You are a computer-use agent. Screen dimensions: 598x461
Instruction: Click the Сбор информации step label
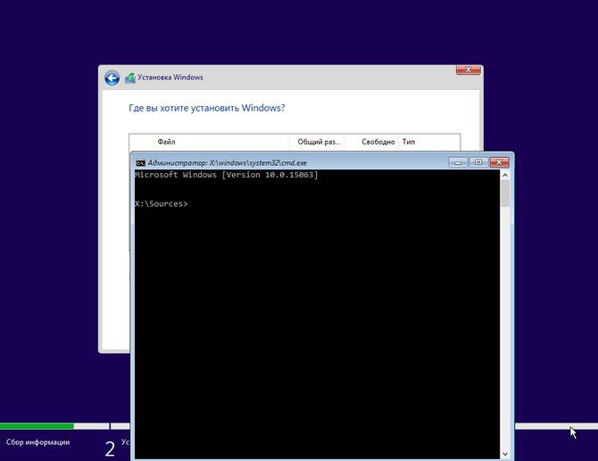37,442
